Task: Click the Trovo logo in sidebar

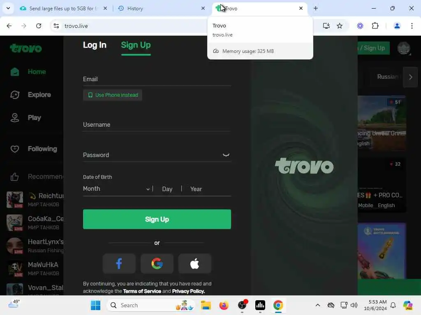Action: pos(26,48)
